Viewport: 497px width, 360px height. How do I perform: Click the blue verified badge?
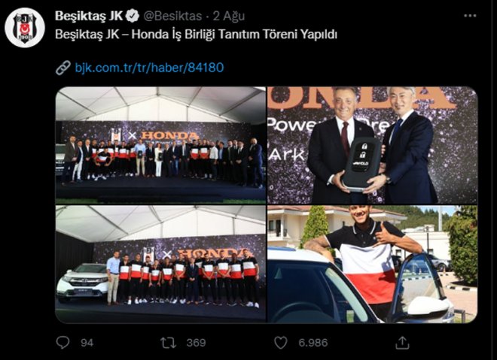[133, 16]
